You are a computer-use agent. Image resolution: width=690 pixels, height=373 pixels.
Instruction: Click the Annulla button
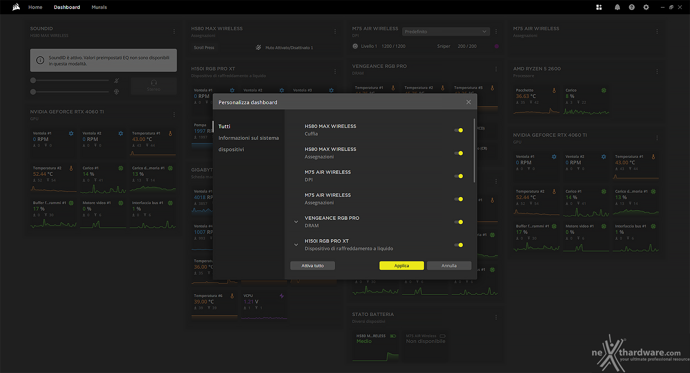pyautogui.click(x=449, y=266)
